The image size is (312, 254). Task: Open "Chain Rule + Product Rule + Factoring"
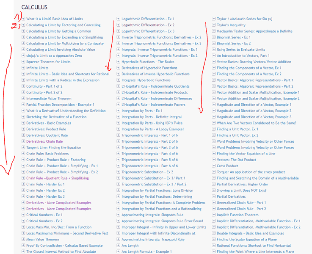[x=56, y=160]
